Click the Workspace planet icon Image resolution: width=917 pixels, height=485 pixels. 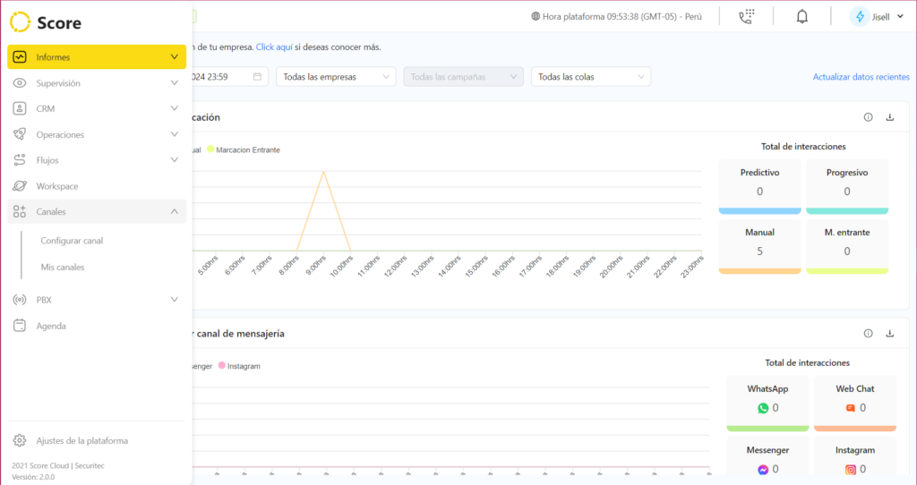pyautogui.click(x=20, y=186)
